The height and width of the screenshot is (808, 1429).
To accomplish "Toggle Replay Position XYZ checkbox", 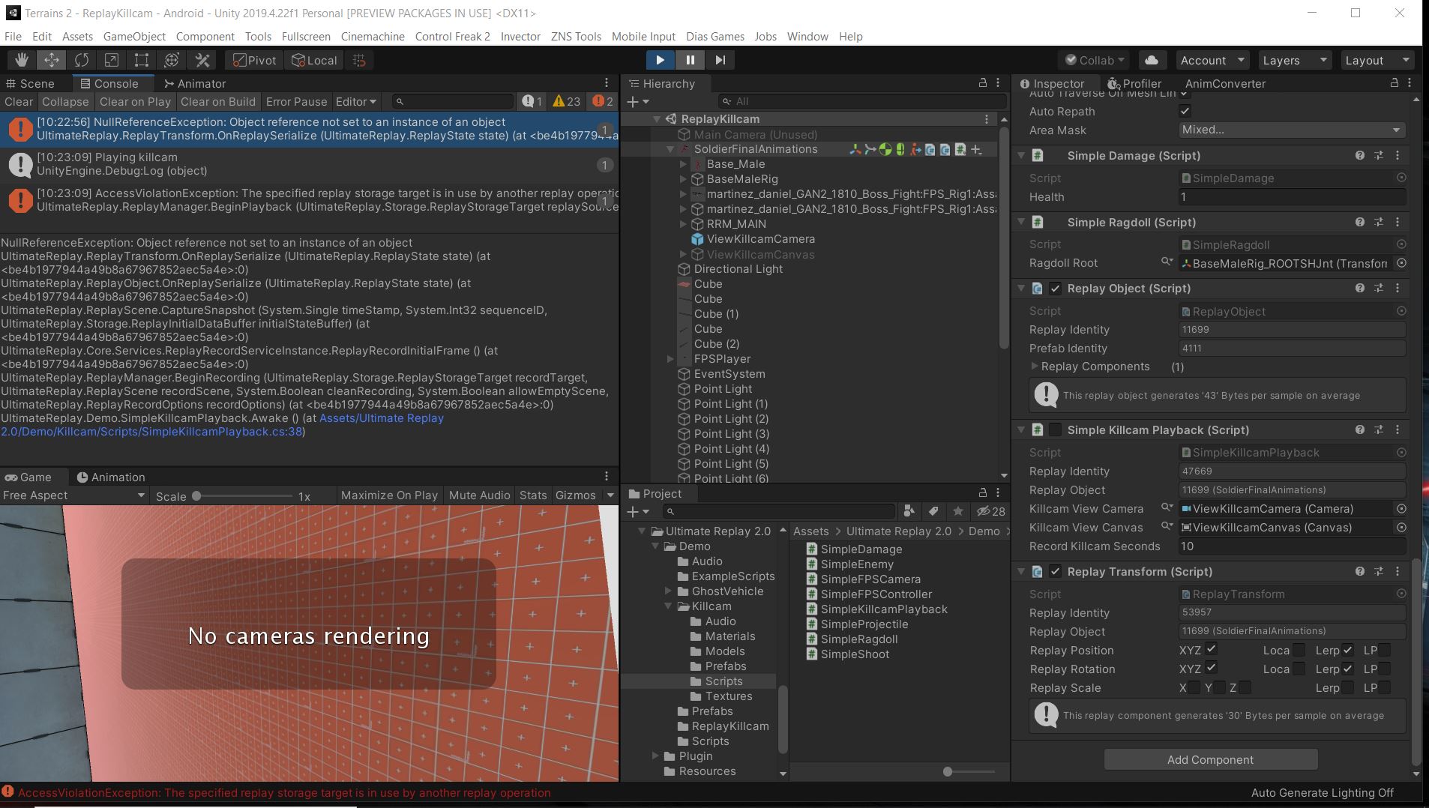I will (1212, 650).
